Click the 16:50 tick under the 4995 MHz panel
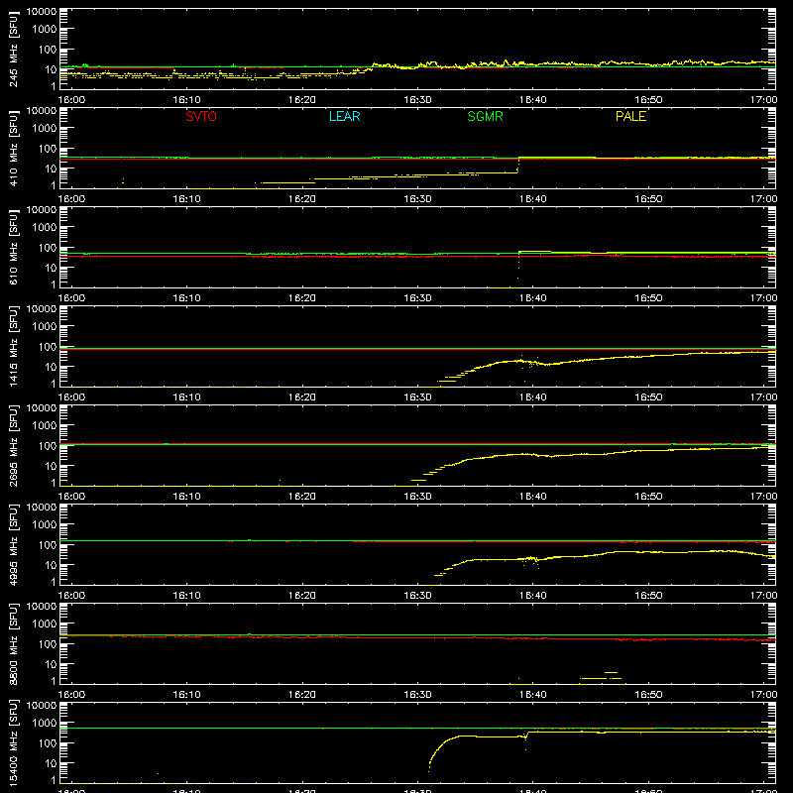This screenshot has width=793, height=793. point(648,596)
